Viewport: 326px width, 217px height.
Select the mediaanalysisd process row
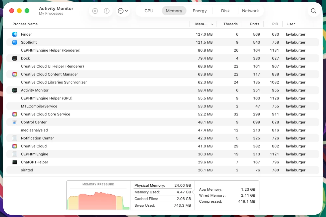tap(163, 130)
